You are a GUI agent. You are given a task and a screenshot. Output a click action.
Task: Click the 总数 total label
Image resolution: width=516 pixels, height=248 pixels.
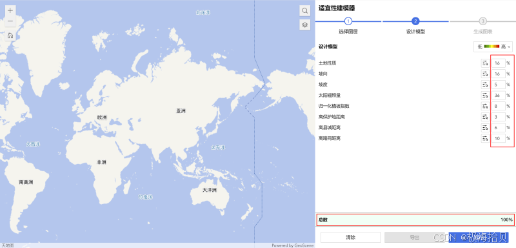(x=323, y=220)
